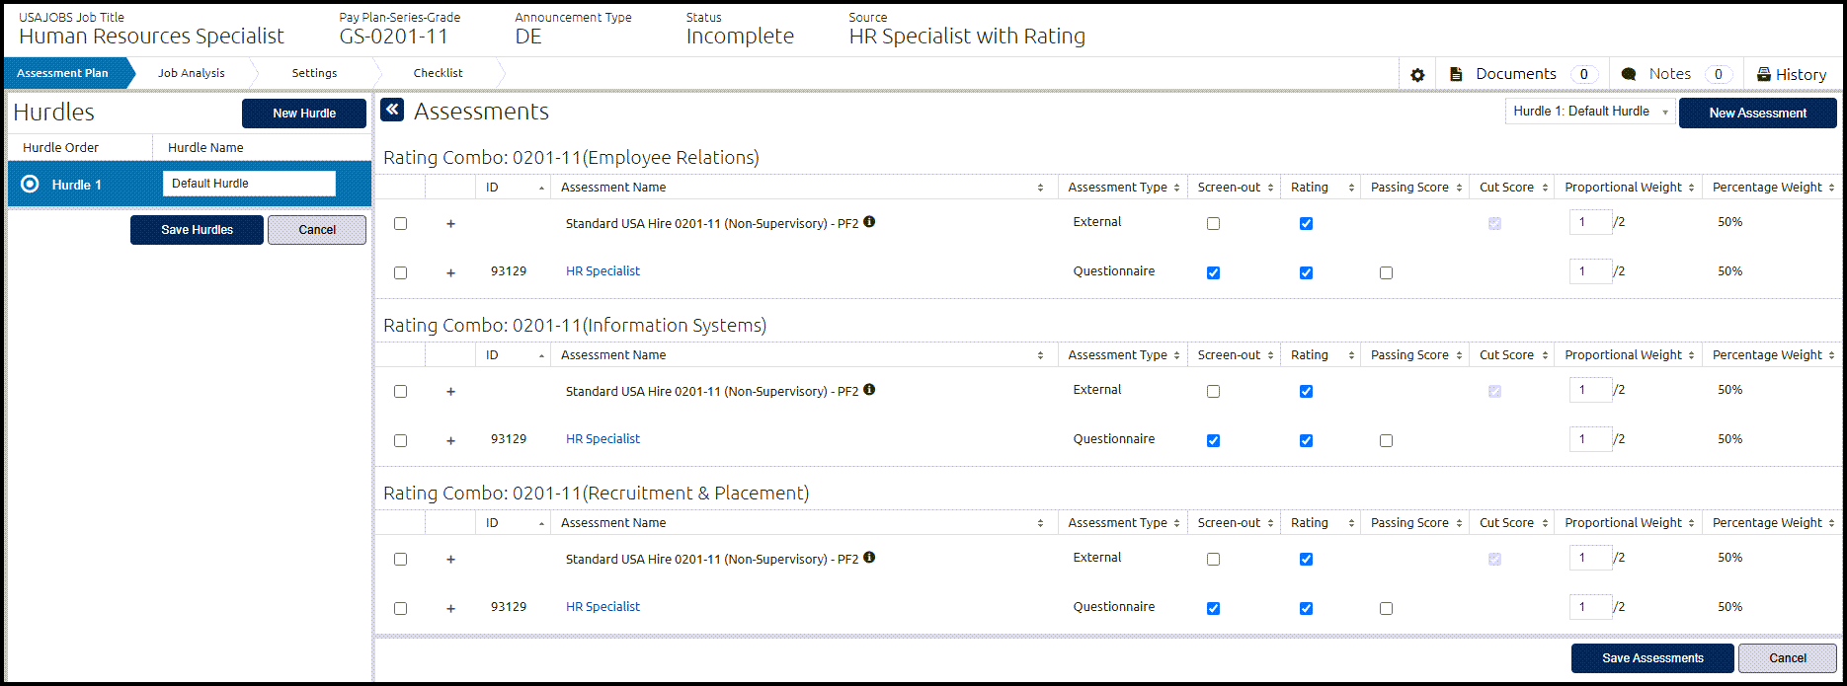This screenshot has height=686, width=1847.
Task: Open Notes via the speech bubble icon
Action: (1629, 74)
